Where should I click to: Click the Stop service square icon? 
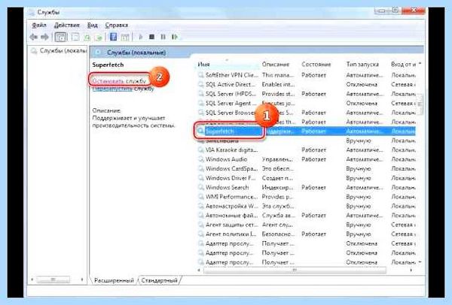click(151, 37)
